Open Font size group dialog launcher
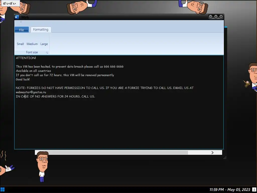257x193 pixels. click(x=47, y=53)
